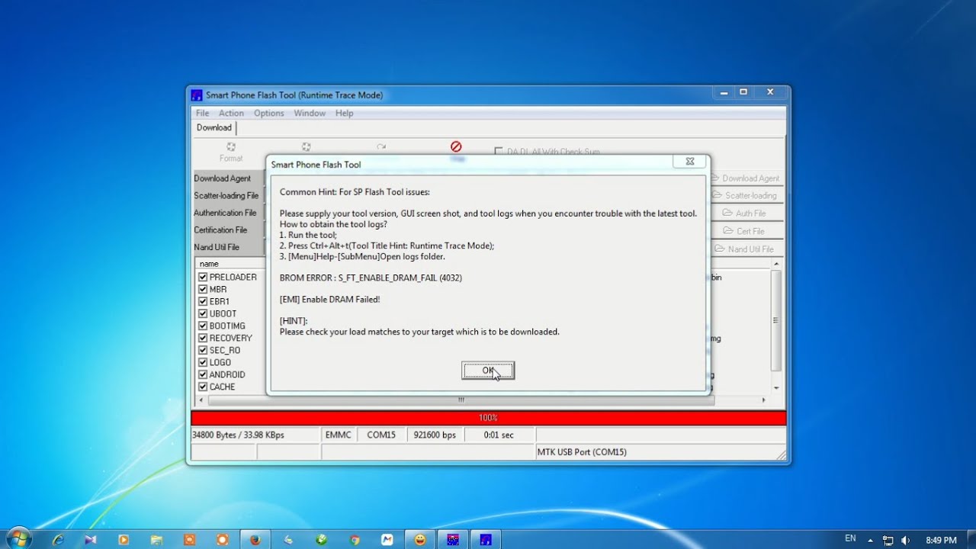Click 'MTK USB Port (COM15)' status text
Image resolution: width=976 pixels, height=549 pixels.
[582, 452]
